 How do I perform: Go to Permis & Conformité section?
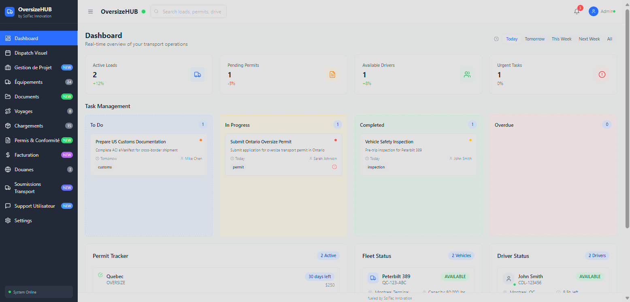(x=37, y=140)
